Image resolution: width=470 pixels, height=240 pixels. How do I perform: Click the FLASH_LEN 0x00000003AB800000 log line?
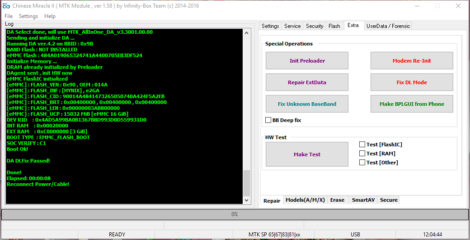pyautogui.click(x=63, y=108)
